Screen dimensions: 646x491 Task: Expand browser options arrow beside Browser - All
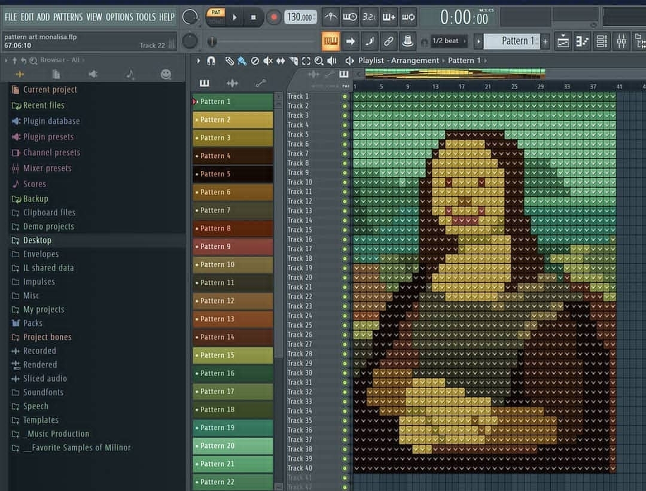[6, 60]
